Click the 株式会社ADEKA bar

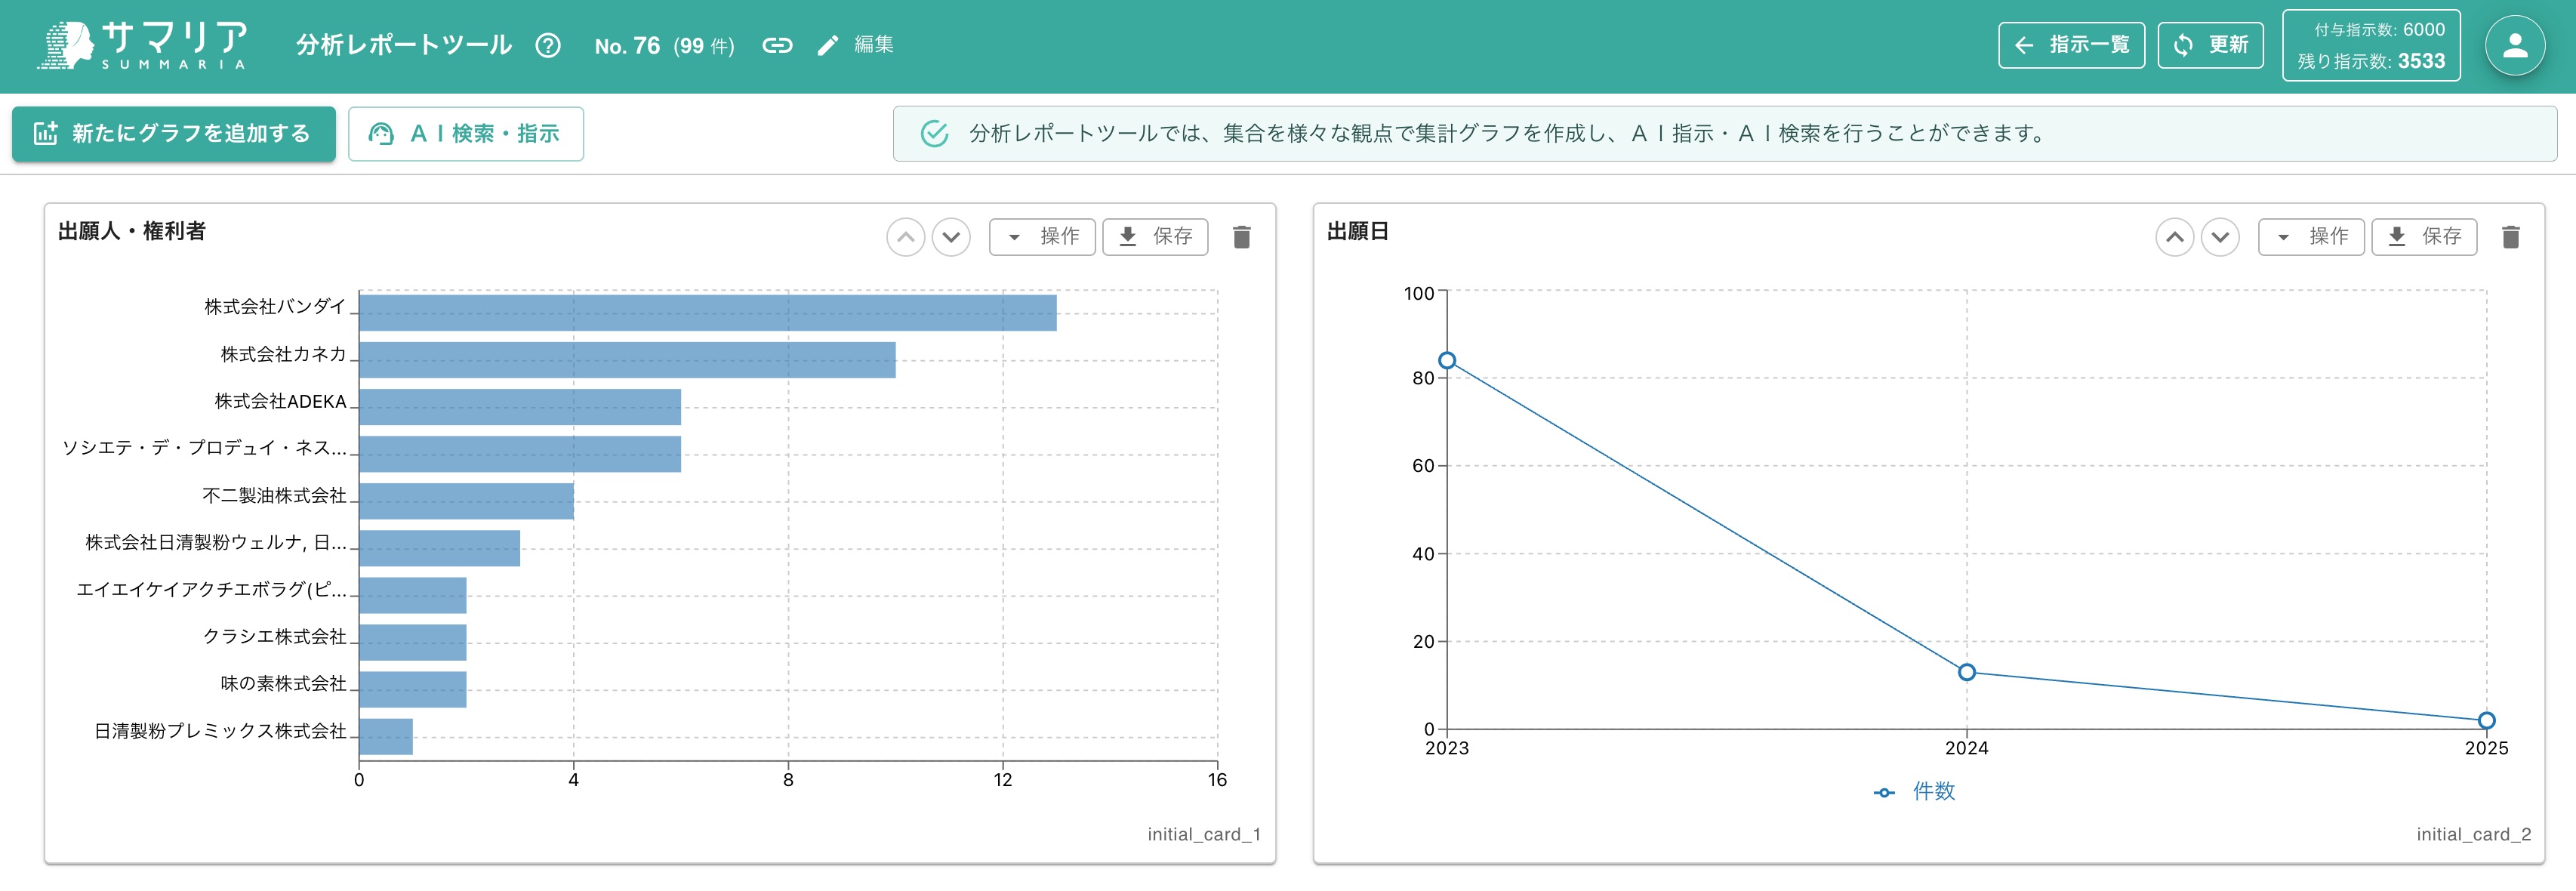pyautogui.click(x=520, y=407)
